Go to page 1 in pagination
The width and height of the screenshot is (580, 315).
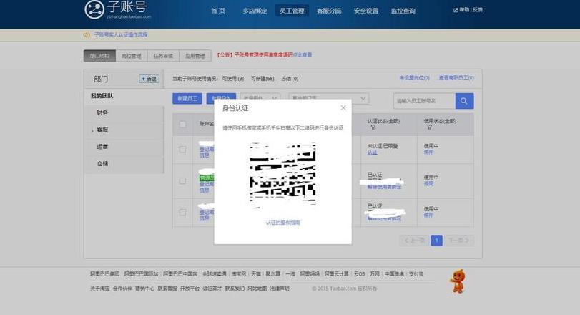click(436, 241)
